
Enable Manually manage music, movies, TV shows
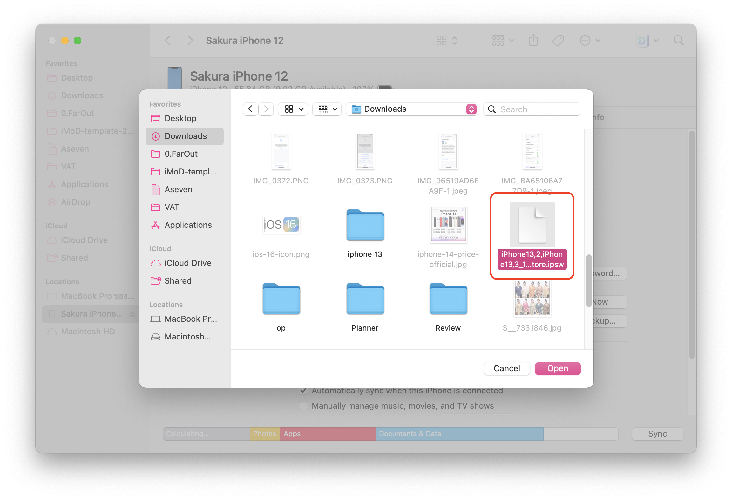(303, 406)
